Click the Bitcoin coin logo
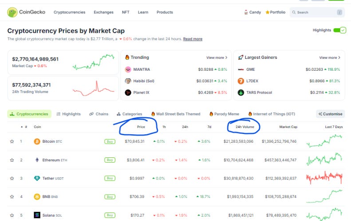The height and width of the screenshot is (221, 351). coord(37,141)
